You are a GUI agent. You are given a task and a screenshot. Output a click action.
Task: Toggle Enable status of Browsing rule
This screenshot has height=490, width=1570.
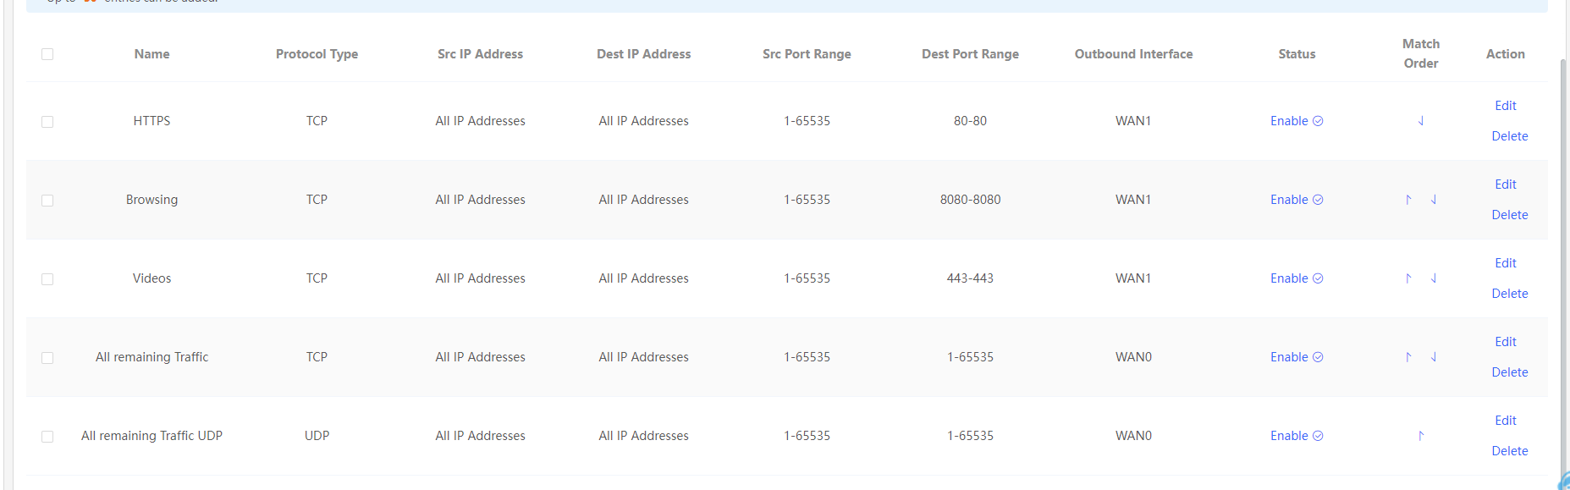[x=1297, y=200]
